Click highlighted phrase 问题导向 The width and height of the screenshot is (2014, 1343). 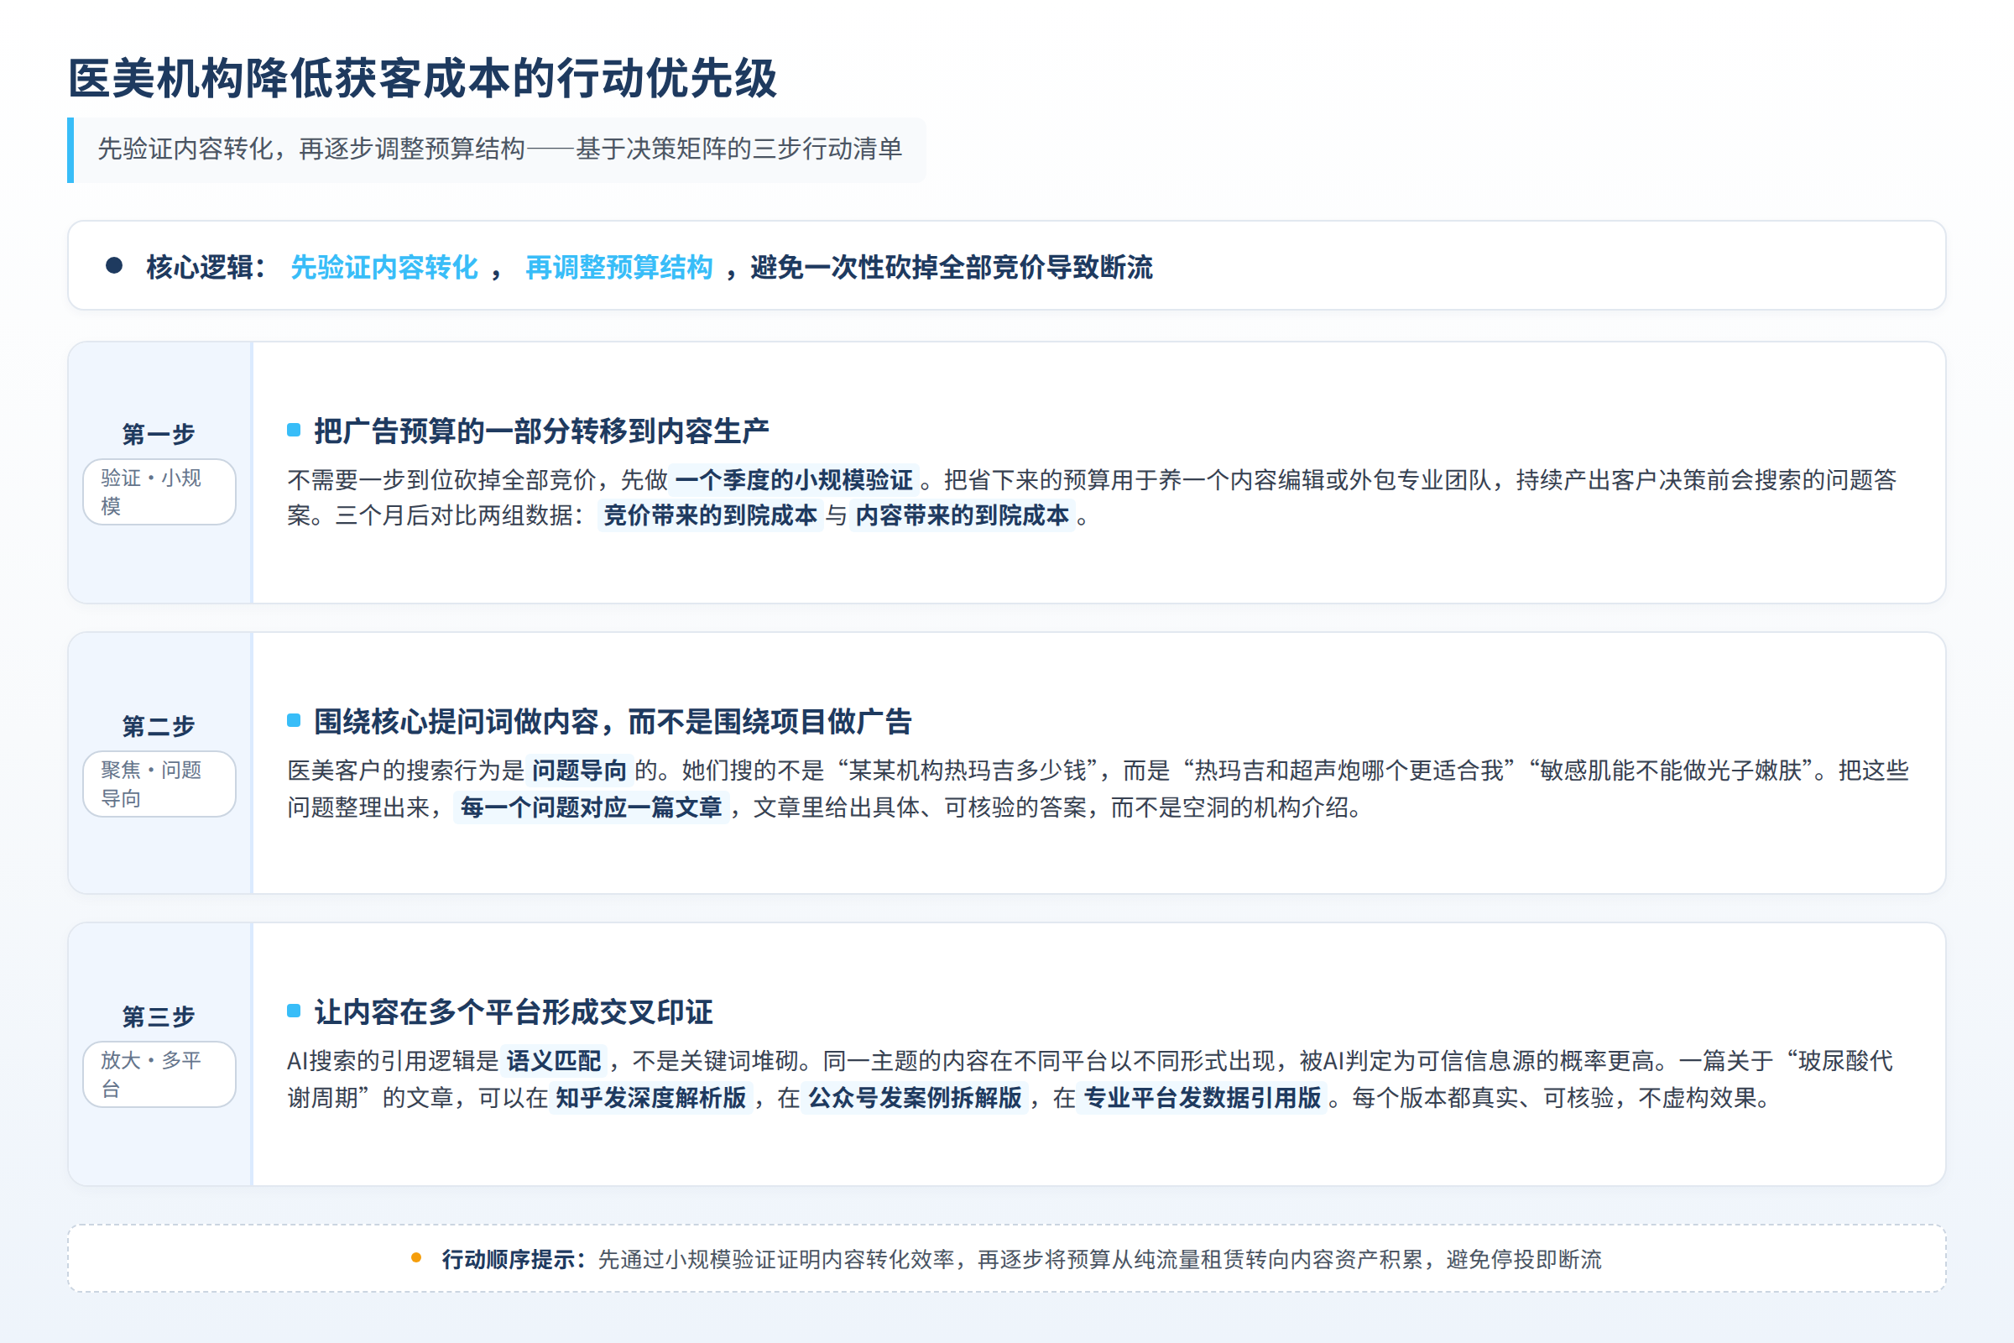coord(580,770)
